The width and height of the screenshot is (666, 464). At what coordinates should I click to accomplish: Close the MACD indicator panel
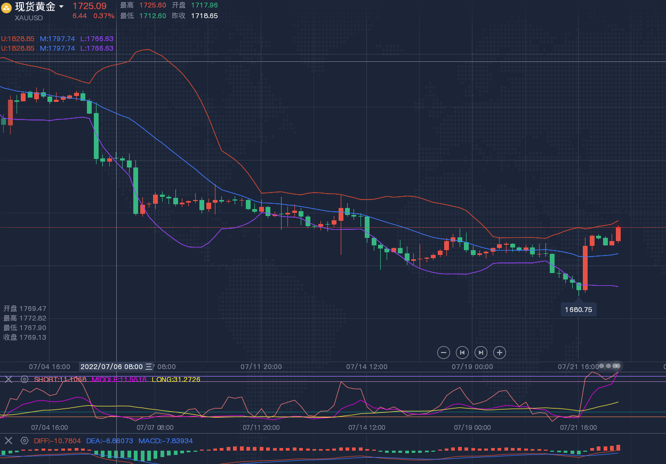[9, 441]
